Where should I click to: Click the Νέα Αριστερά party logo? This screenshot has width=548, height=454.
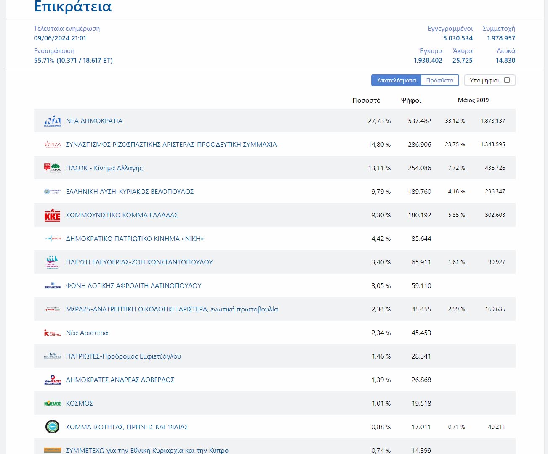[x=53, y=333]
